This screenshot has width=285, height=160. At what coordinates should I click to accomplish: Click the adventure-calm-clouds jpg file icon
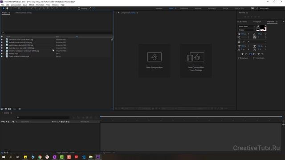coord(7,40)
